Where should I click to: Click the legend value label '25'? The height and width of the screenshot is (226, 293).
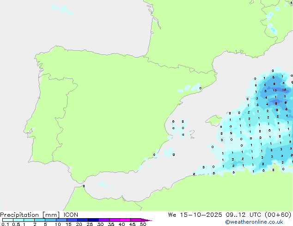90,224
